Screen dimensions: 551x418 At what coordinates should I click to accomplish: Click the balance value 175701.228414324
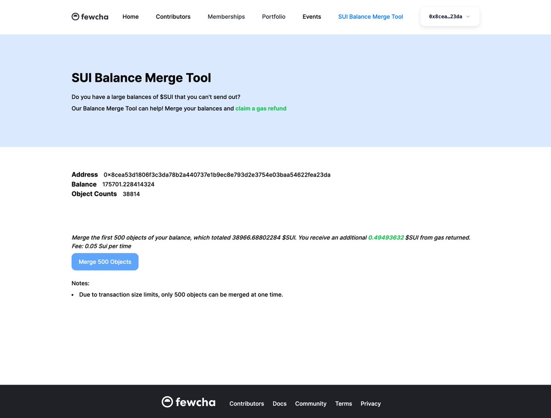pos(129,184)
